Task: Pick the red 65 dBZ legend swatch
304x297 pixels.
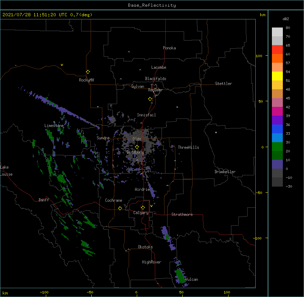Action: click(277, 49)
